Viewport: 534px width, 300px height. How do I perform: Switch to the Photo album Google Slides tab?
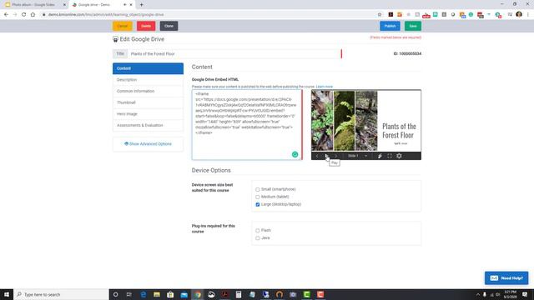coord(33,5)
